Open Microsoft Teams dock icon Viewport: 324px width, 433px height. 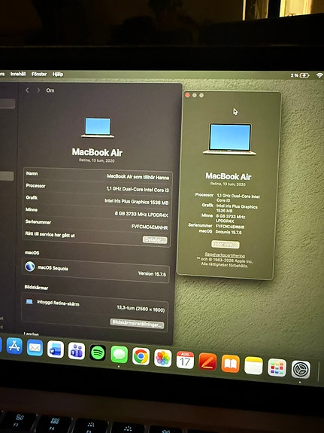(77, 351)
